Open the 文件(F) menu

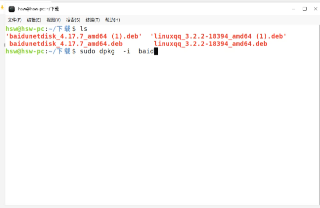[x=15, y=20]
